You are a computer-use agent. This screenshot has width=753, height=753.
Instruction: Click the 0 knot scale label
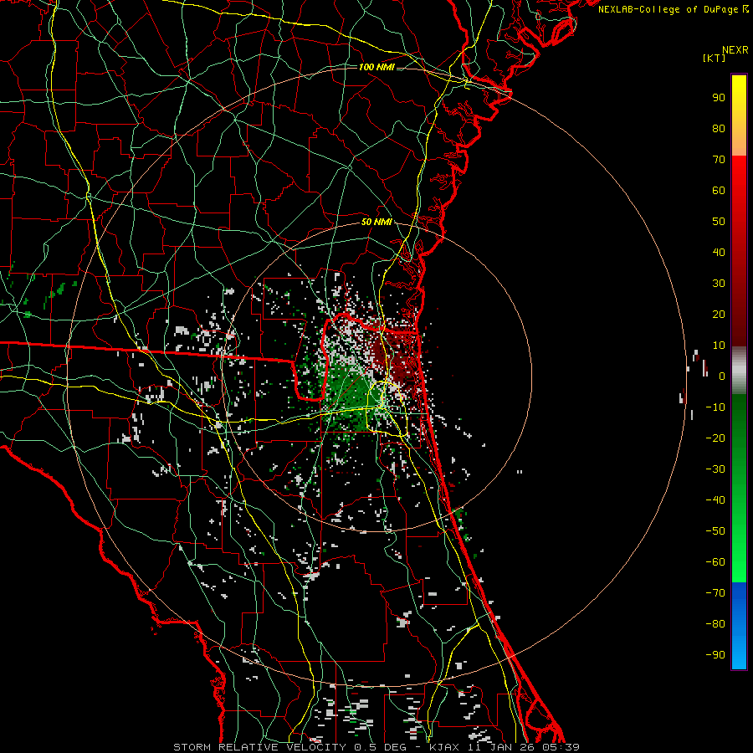click(722, 376)
